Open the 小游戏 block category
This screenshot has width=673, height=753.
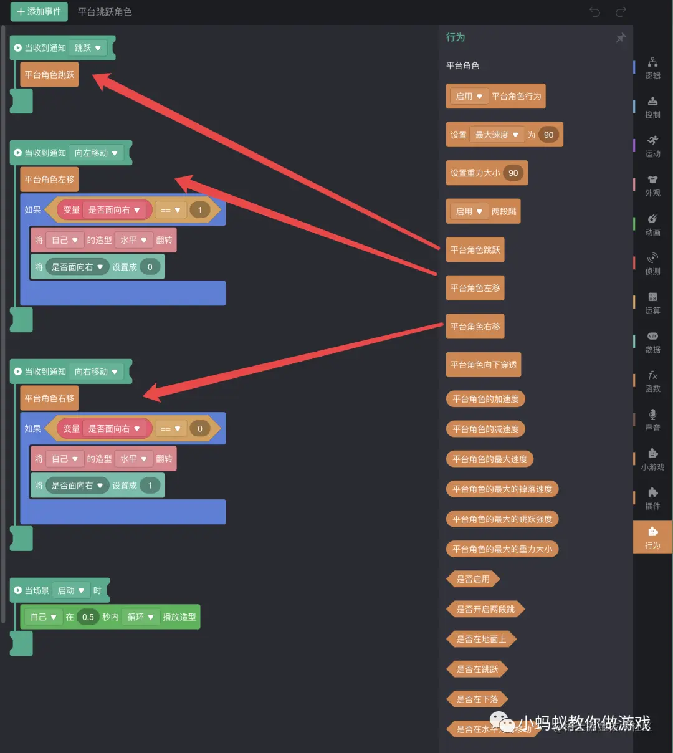[652, 460]
